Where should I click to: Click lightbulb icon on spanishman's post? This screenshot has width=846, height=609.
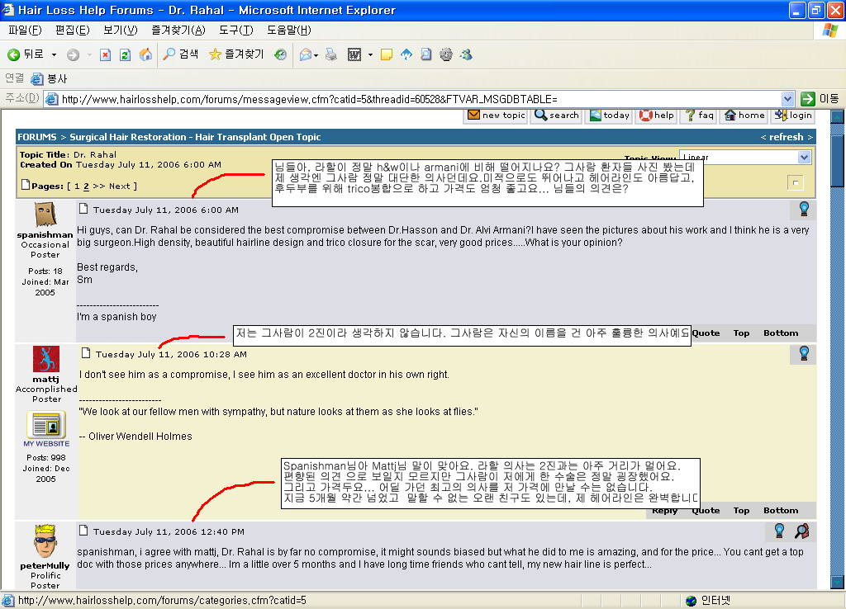tap(804, 209)
